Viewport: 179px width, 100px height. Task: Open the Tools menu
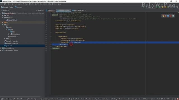[x=45, y=4]
